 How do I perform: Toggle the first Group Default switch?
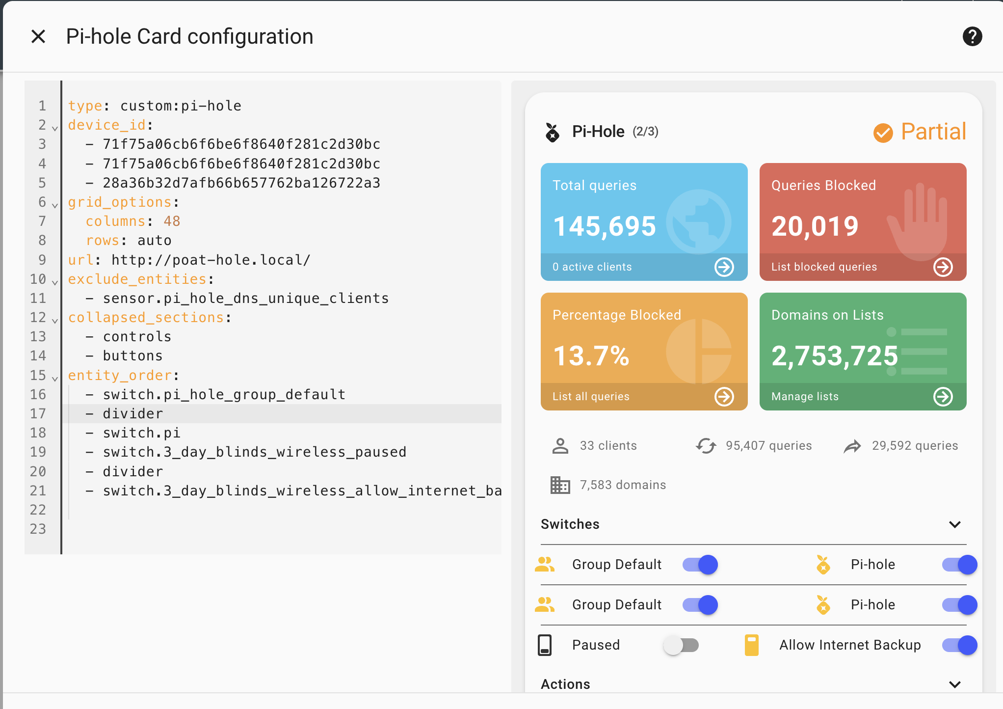700,565
